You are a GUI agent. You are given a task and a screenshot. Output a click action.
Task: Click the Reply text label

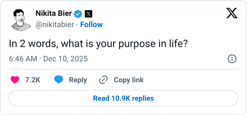(78, 80)
